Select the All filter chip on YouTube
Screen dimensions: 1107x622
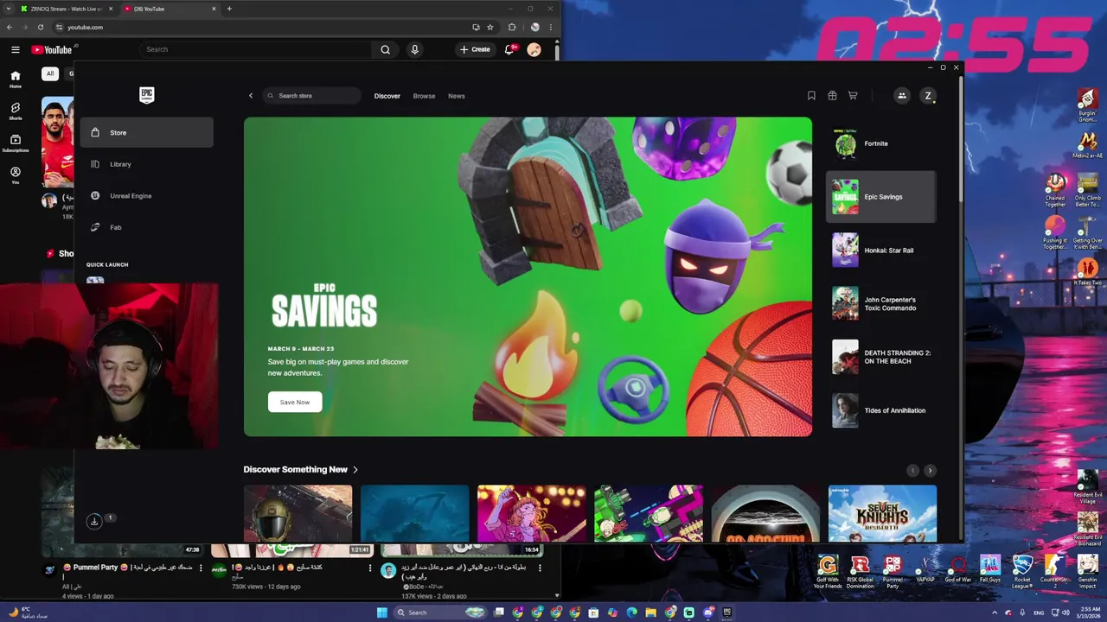click(50, 74)
